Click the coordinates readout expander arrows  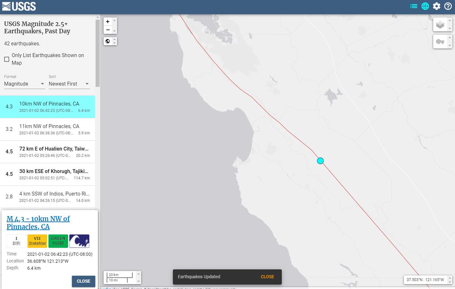click(x=449, y=280)
